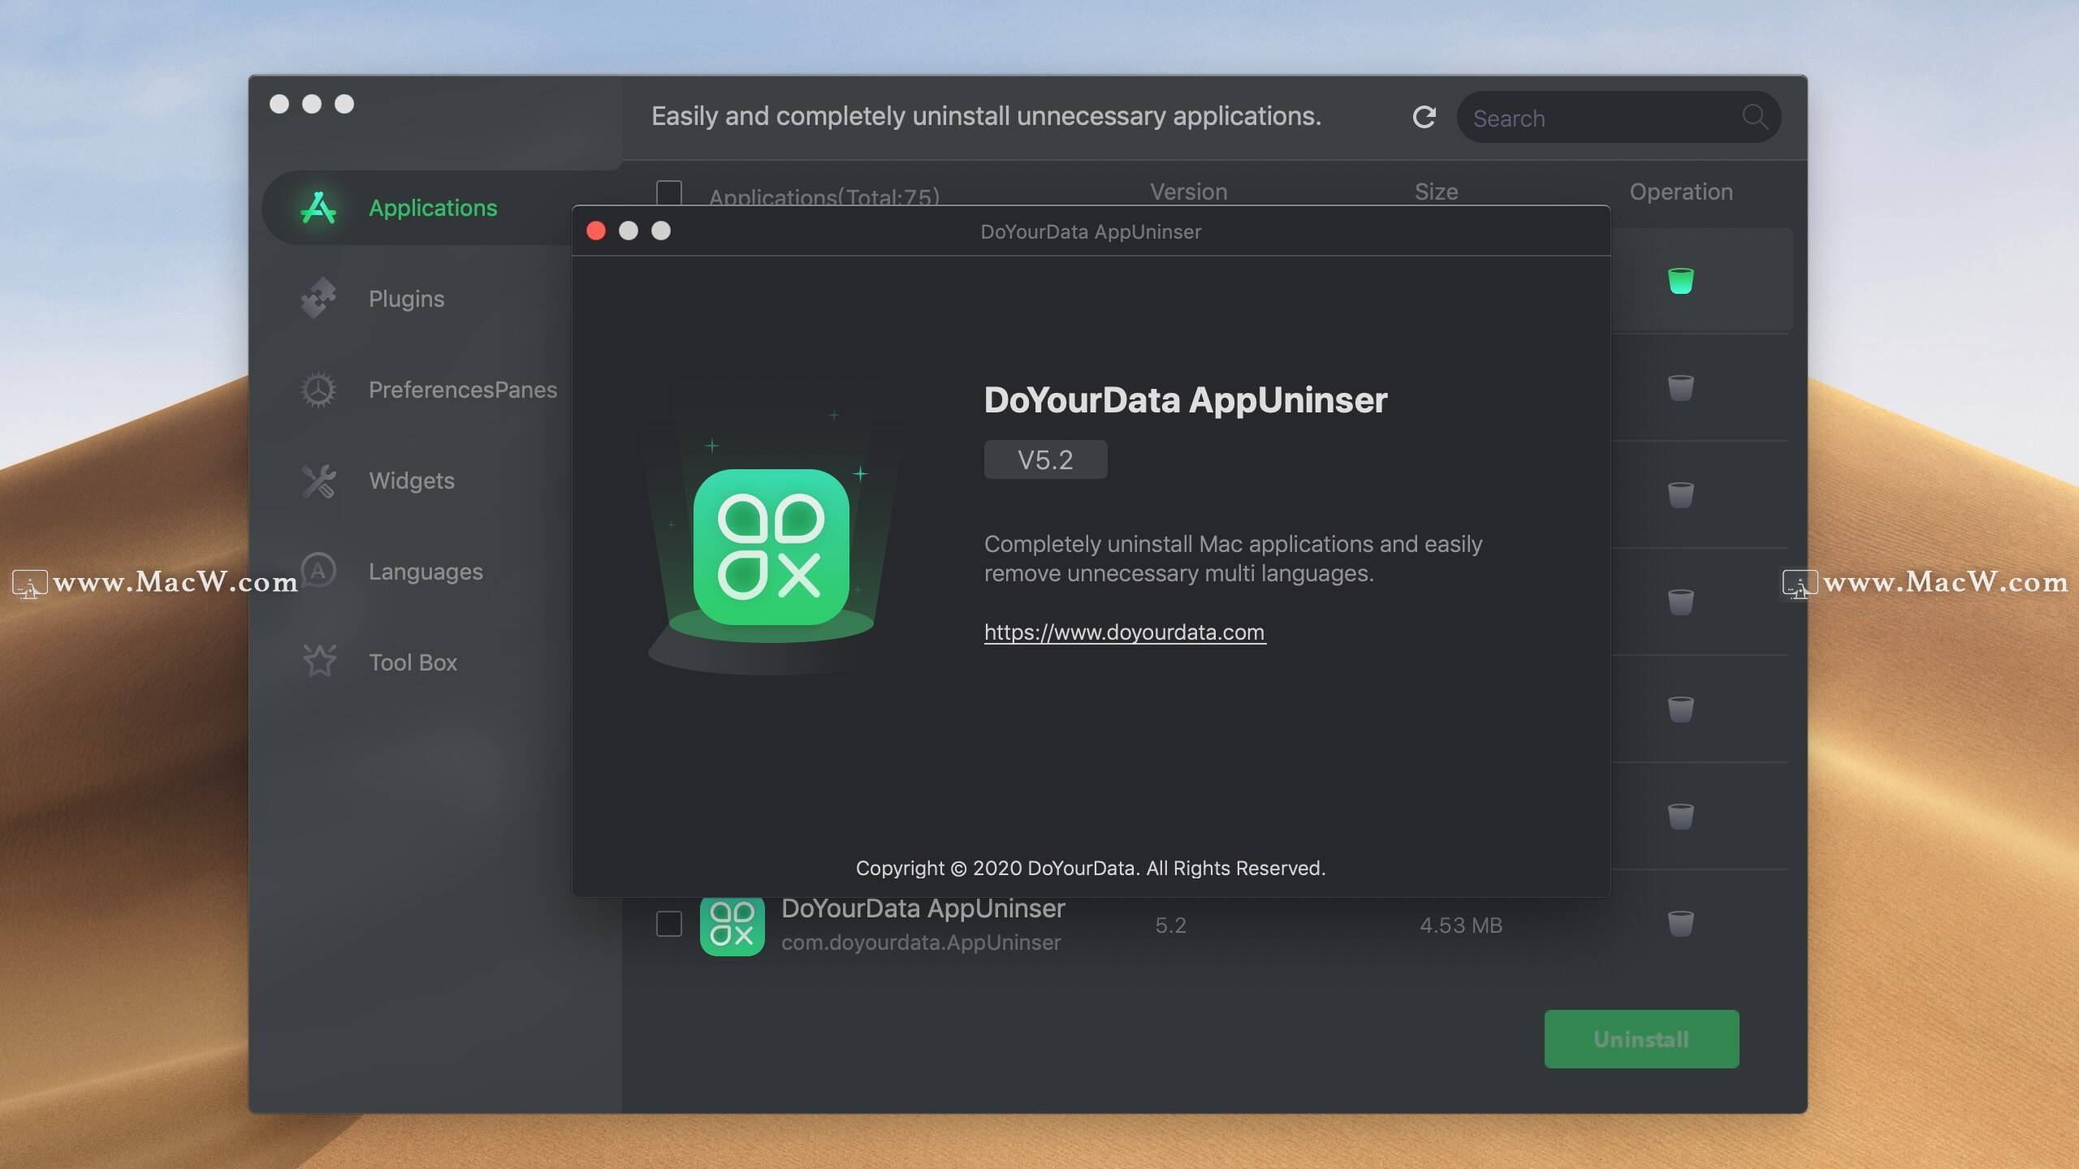Close the About dialog with red button
2079x1169 pixels.
click(x=596, y=231)
